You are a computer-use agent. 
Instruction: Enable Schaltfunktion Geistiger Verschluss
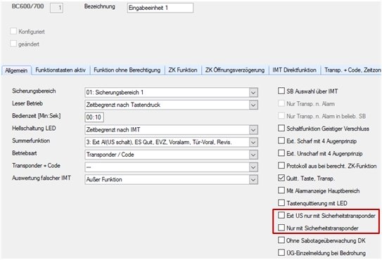point(281,129)
